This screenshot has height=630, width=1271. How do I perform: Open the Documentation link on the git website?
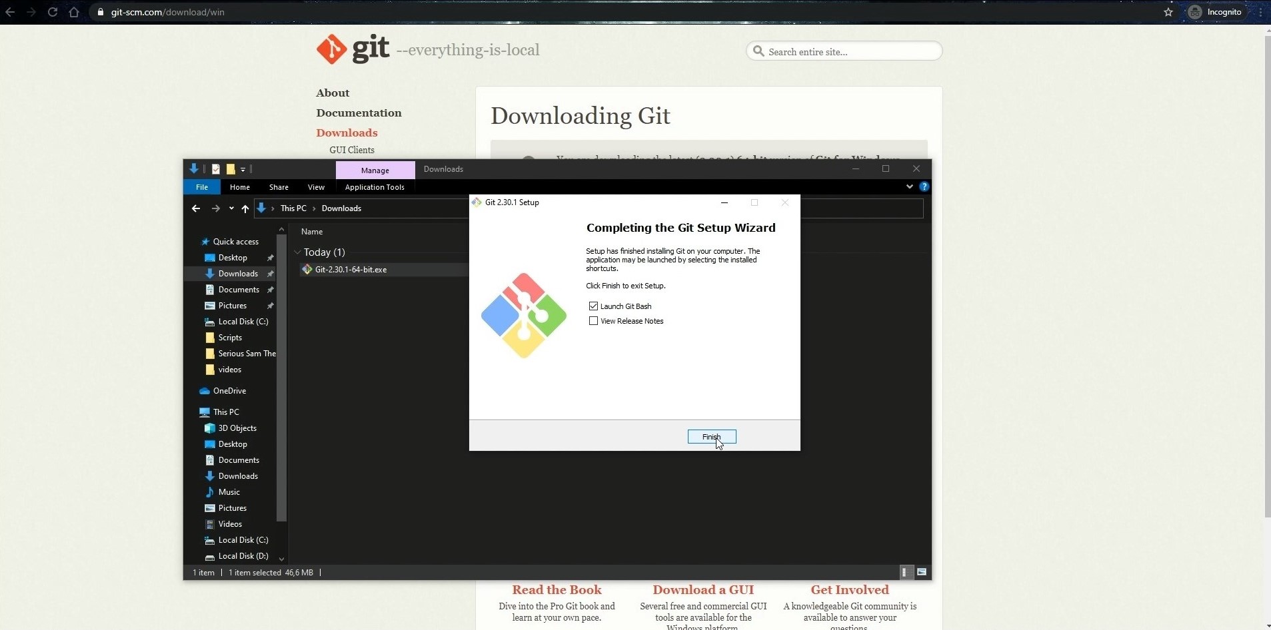coord(359,113)
